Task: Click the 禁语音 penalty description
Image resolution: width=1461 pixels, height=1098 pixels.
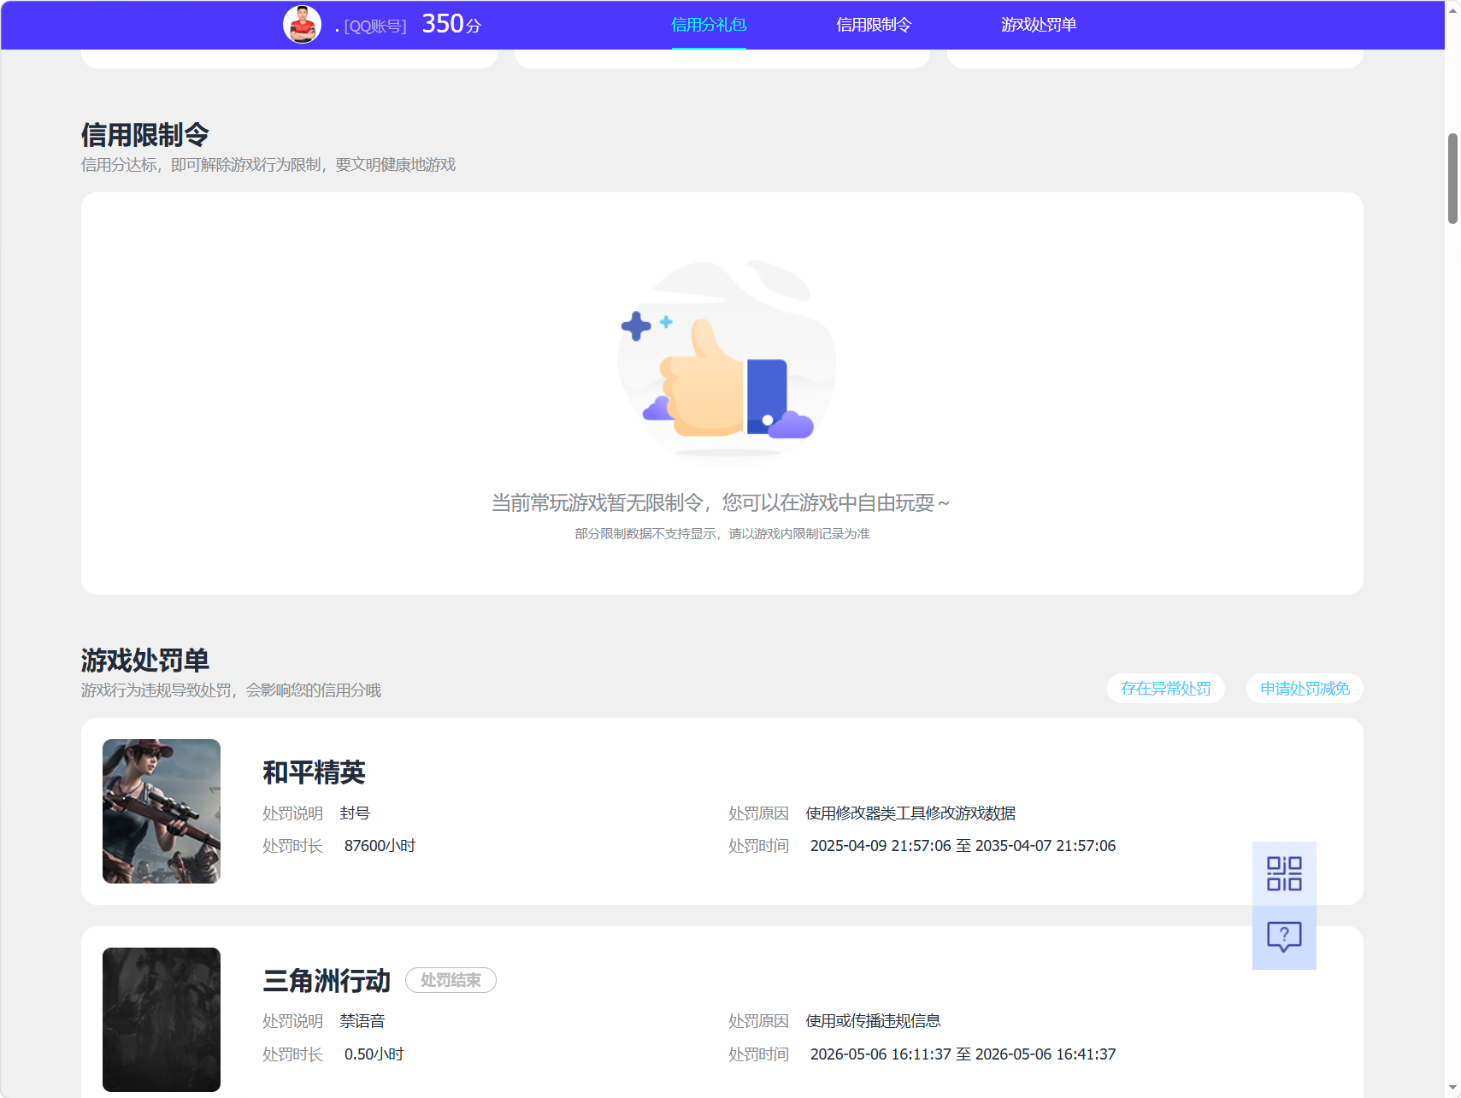Action: [362, 1021]
